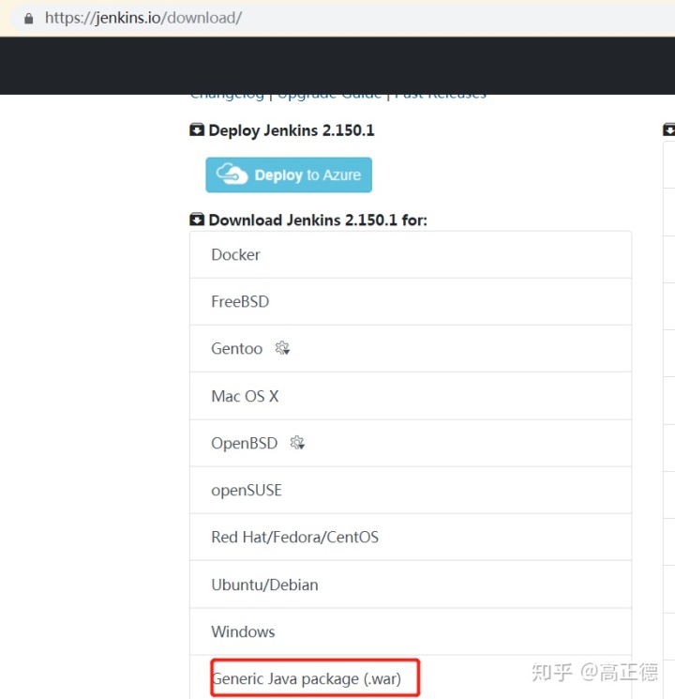
Task: Click the lock icon in address bar
Action: (x=28, y=18)
